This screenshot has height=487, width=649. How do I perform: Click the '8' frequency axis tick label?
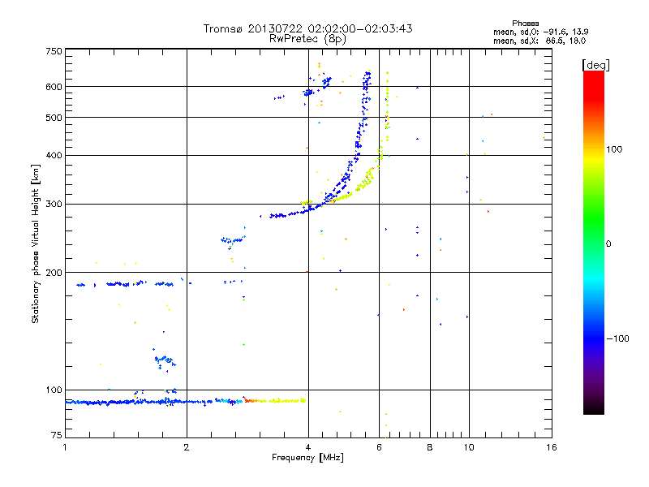[x=430, y=447]
